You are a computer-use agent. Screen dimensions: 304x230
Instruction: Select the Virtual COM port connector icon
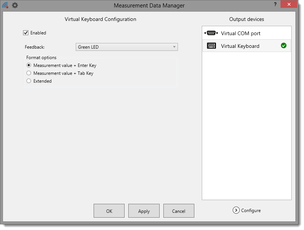tap(211, 33)
